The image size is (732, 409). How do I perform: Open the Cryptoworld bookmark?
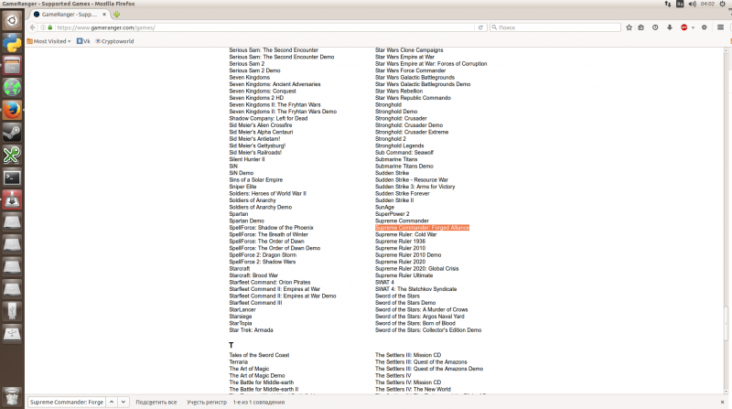114,41
